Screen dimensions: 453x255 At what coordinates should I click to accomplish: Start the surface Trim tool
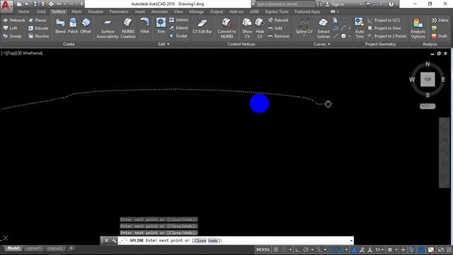[x=161, y=25]
